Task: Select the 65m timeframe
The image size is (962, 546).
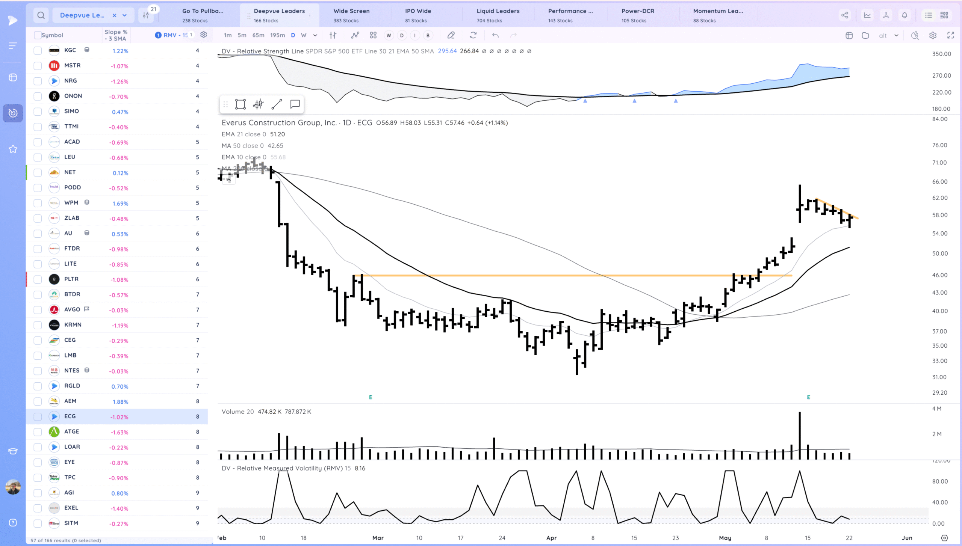Action: point(258,35)
